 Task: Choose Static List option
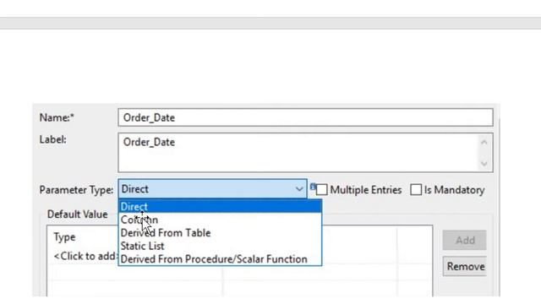point(220,246)
